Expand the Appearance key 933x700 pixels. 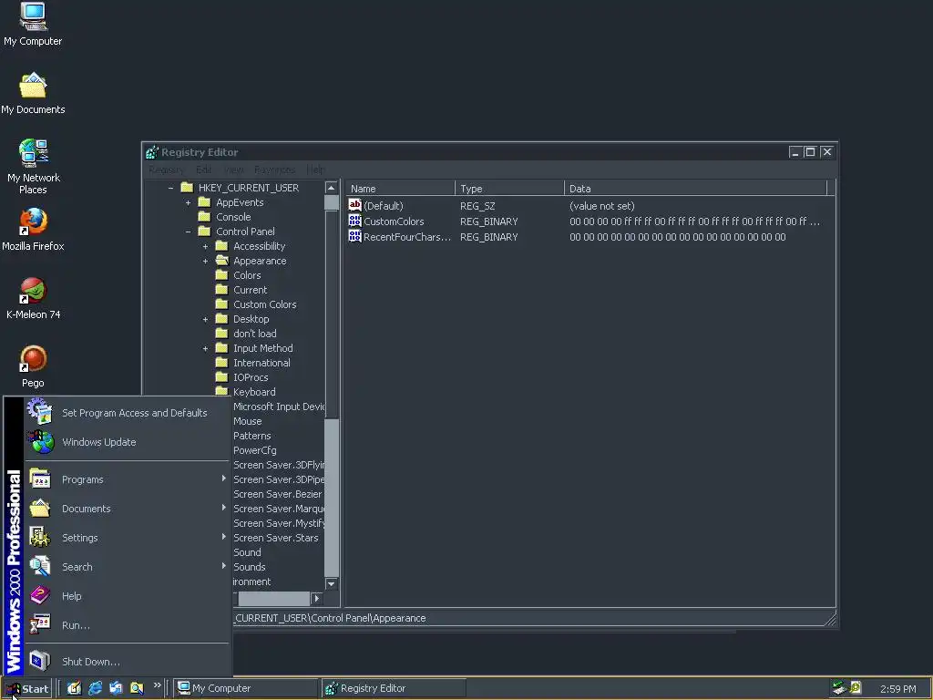(x=205, y=261)
